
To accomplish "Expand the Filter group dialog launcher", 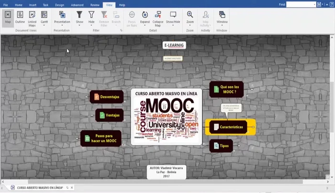I will pyautogui.click(x=121, y=31).
